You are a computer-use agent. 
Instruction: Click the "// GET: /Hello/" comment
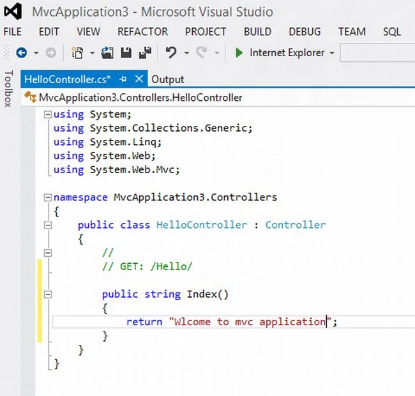[x=147, y=266]
